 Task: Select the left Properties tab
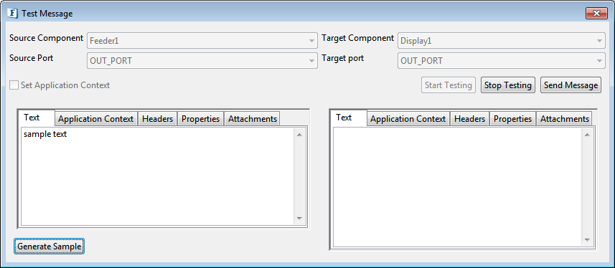click(201, 119)
